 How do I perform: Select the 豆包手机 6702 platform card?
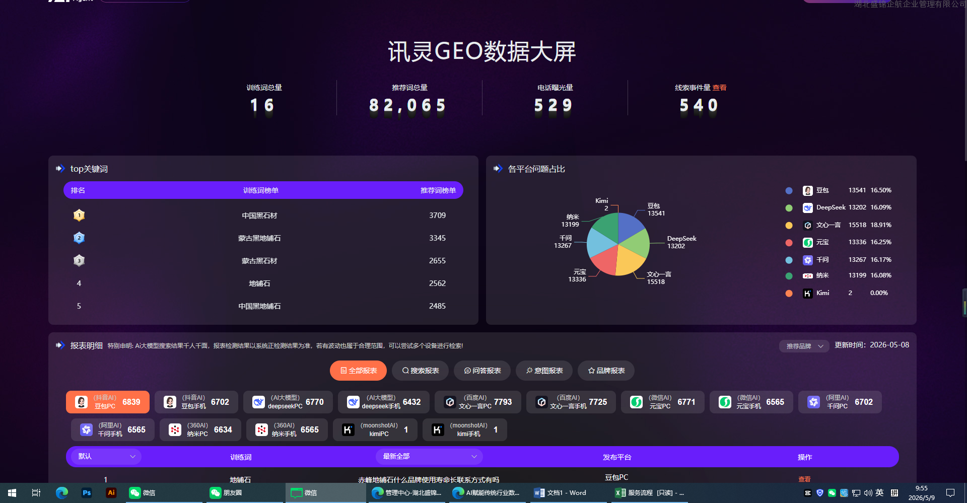click(x=196, y=402)
